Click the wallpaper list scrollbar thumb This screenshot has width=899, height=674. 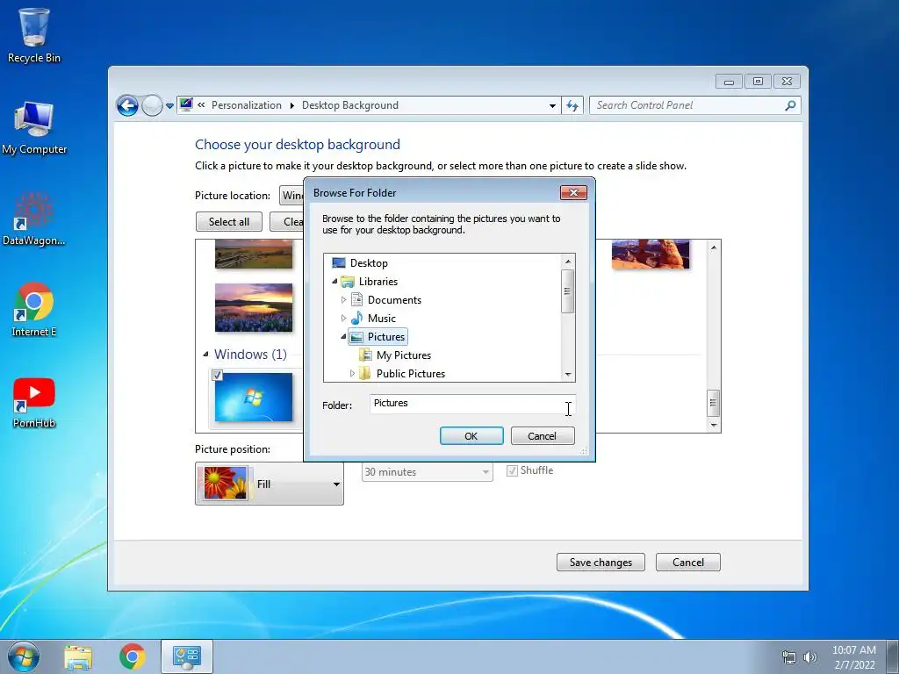coord(713,404)
